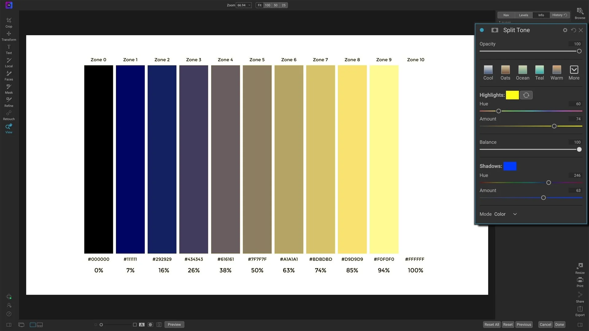Activate the Retouch tool
Screen dimensions: 589x331
9,114
